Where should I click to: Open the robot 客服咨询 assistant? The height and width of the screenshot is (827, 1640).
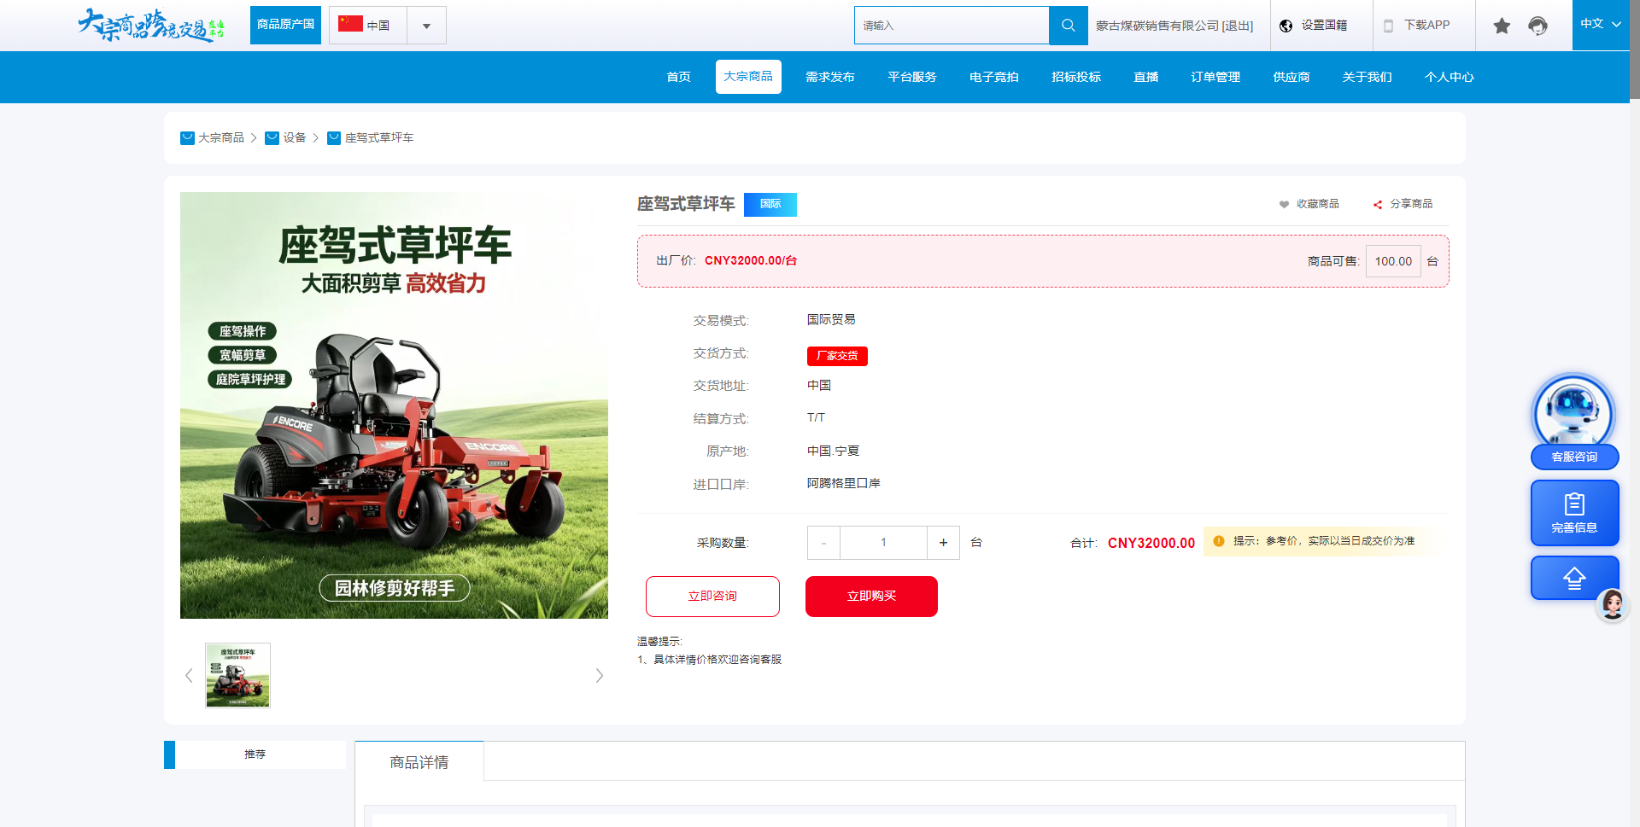1574,422
